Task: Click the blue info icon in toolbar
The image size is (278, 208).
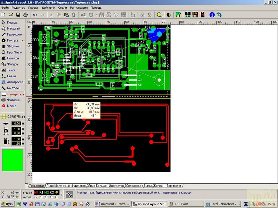Action: pos(212,15)
